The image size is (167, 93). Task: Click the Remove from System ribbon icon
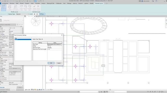pyautogui.click(x=16, y=7)
